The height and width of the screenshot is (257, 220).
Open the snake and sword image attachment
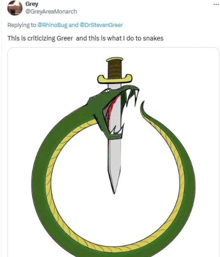click(x=113, y=152)
